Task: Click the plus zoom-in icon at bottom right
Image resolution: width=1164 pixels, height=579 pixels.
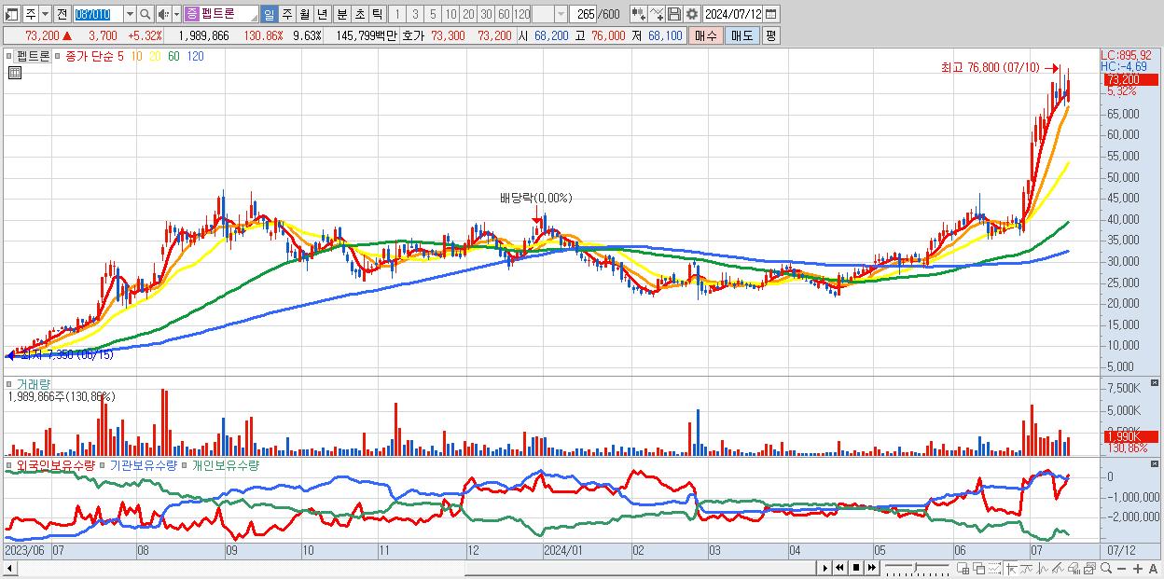Action: point(1138,569)
